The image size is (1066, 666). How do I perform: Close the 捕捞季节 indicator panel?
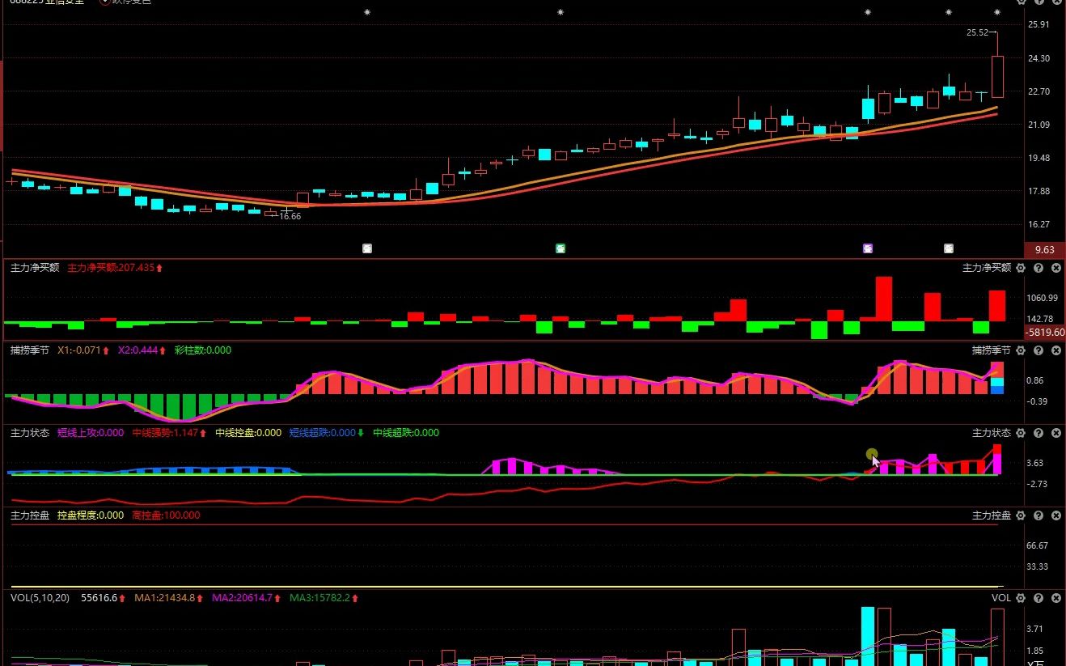pos(1055,350)
